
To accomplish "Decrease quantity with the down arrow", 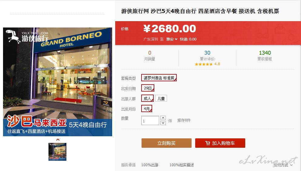I will pyautogui.click(x=163, y=123).
